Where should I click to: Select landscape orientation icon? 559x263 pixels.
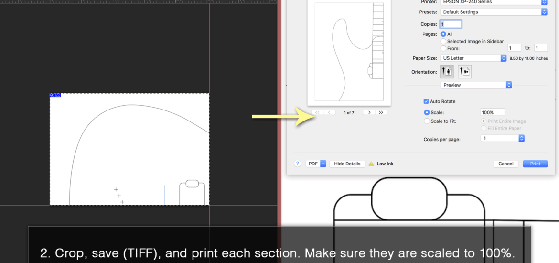pos(464,72)
